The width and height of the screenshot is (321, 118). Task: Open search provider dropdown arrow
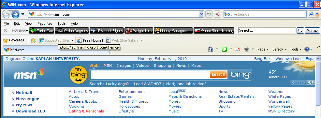tap(317, 14)
